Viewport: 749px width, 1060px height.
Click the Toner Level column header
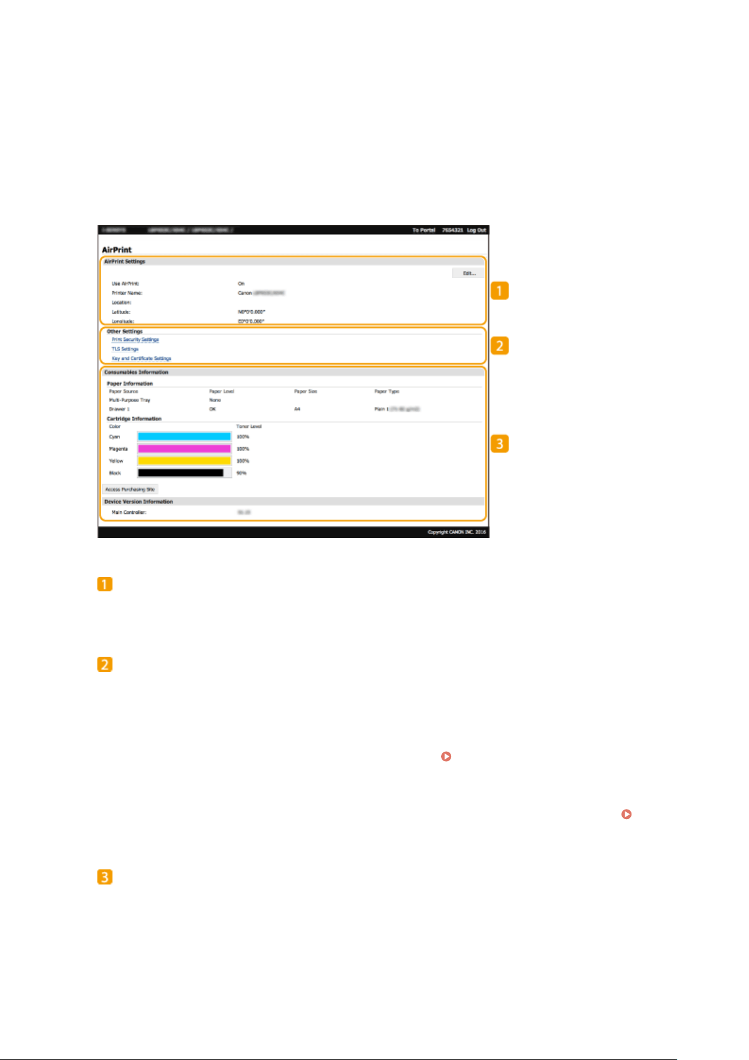coord(249,427)
